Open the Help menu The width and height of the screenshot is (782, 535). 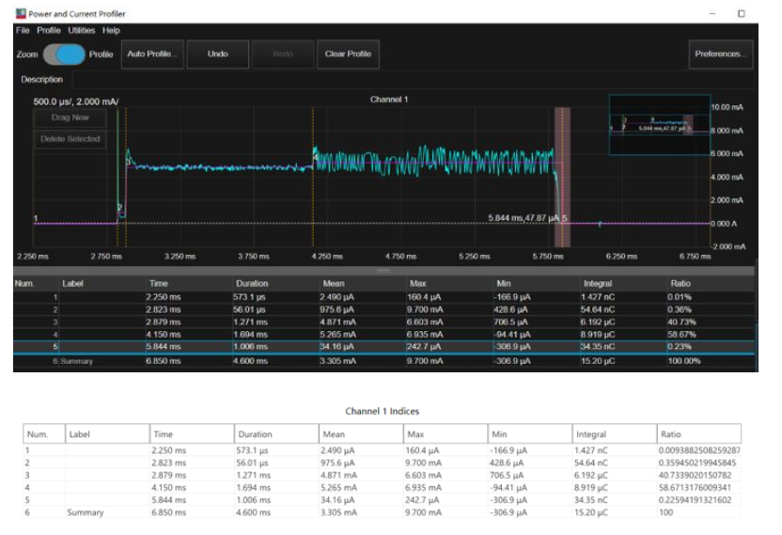coord(111,31)
